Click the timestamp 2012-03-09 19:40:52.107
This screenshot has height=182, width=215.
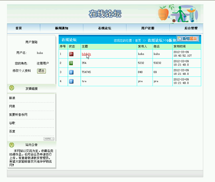[x=183, y=54]
